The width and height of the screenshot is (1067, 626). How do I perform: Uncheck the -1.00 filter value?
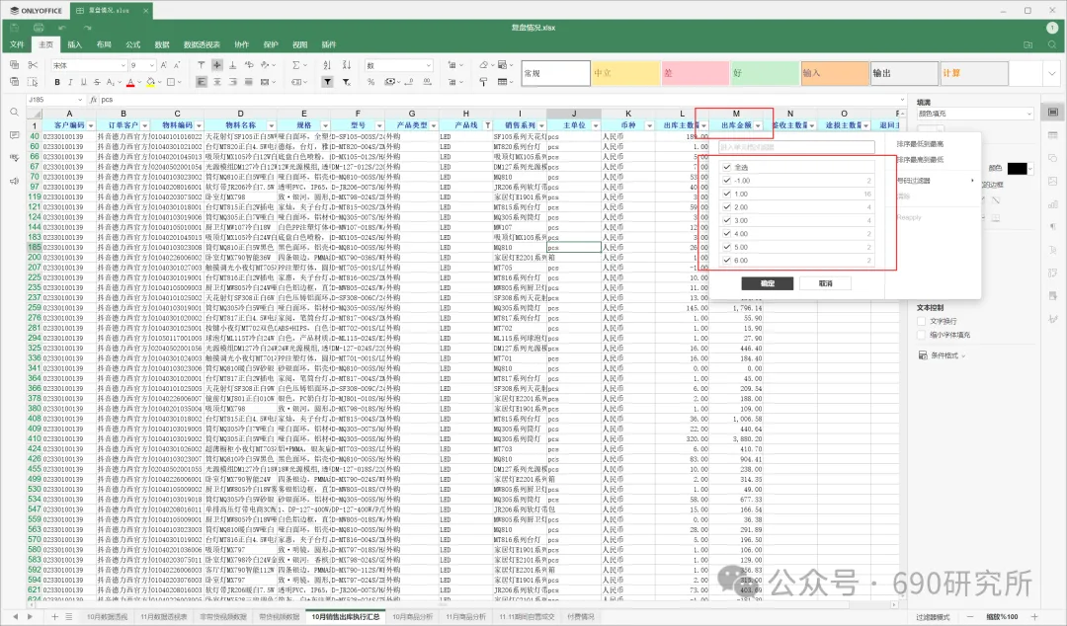point(727,181)
